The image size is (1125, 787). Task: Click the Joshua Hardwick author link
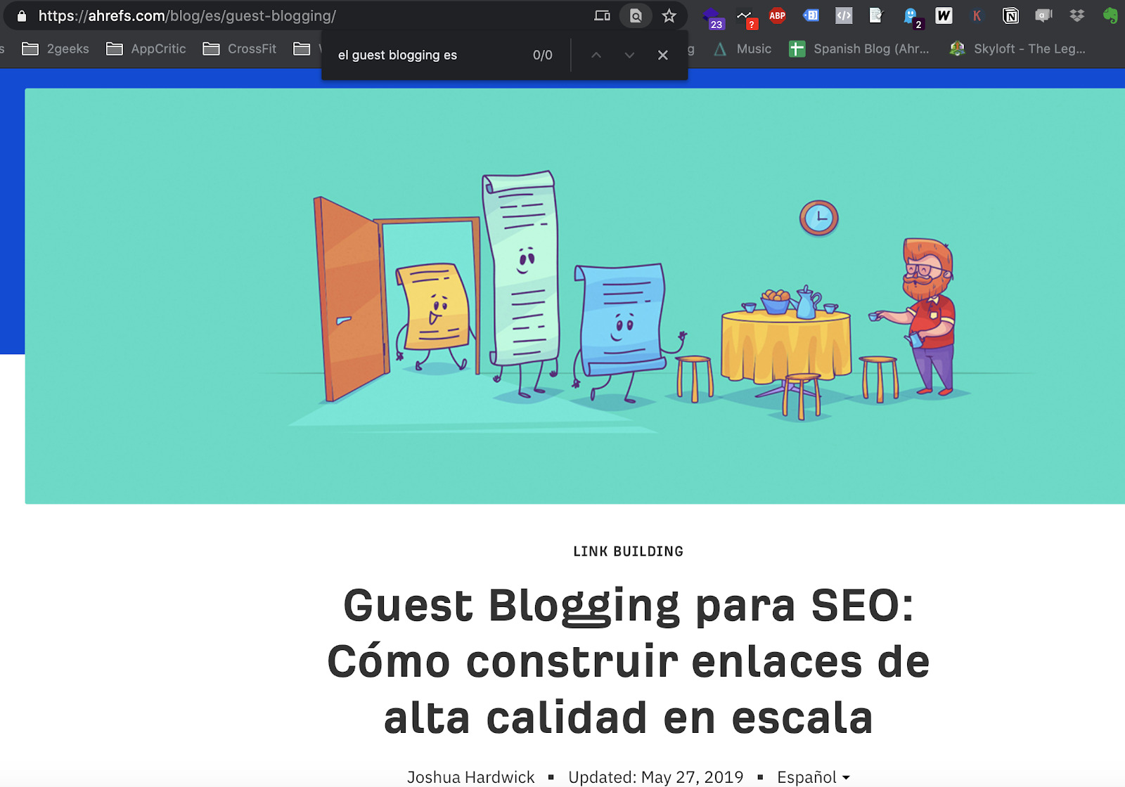[x=470, y=776]
